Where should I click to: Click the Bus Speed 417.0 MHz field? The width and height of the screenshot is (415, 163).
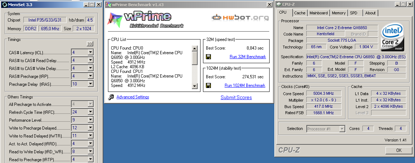coord(324,107)
